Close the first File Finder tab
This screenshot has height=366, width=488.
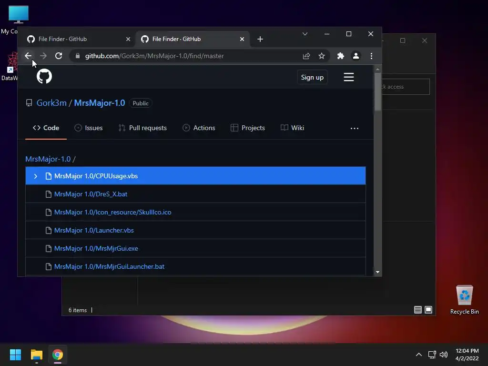pos(128,39)
